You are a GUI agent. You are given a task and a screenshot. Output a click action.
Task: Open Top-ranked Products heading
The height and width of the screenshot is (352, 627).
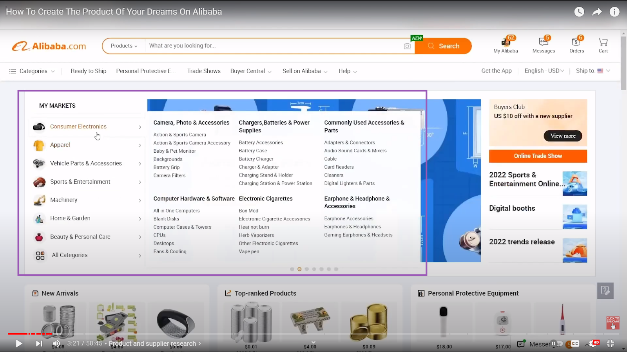[x=265, y=293]
